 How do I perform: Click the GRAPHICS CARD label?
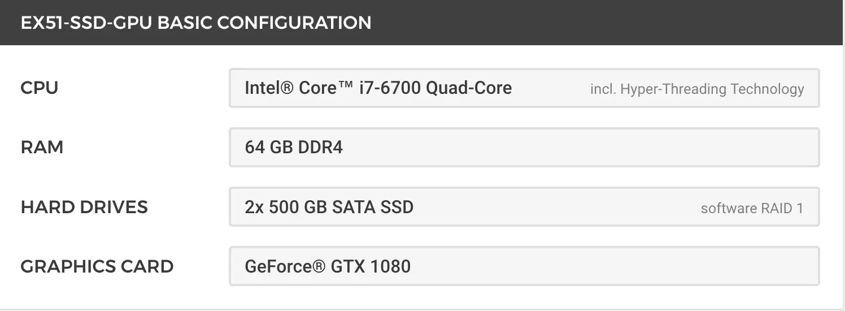(97, 266)
